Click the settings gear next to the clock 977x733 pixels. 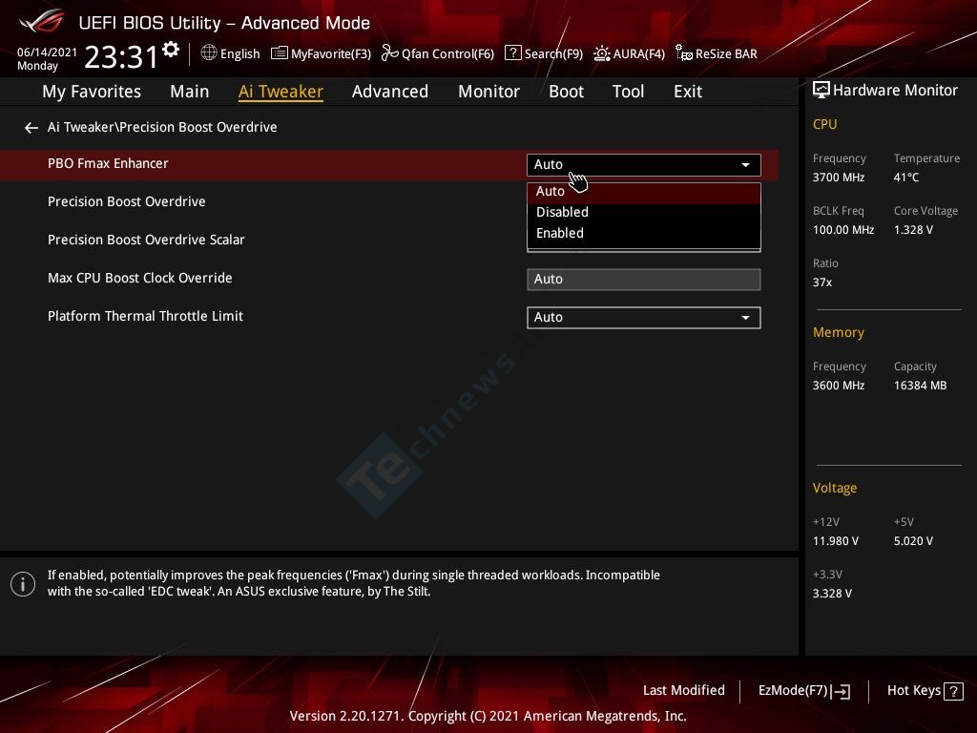click(171, 50)
